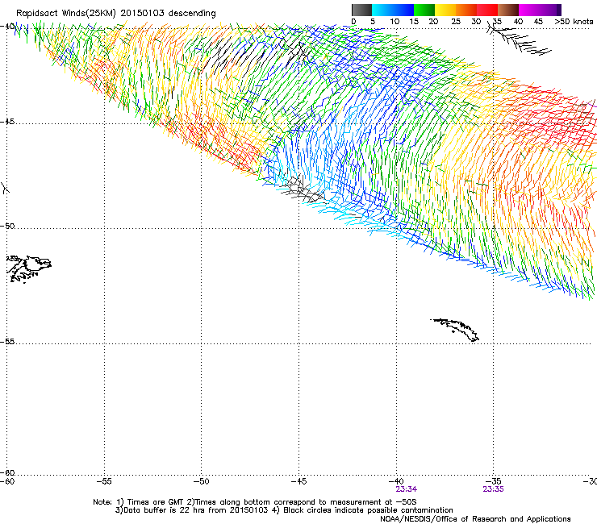The height and width of the screenshot is (524, 597).
Task: Click the '-55' latitude label on left axis
Action: [x=7, y=341]
